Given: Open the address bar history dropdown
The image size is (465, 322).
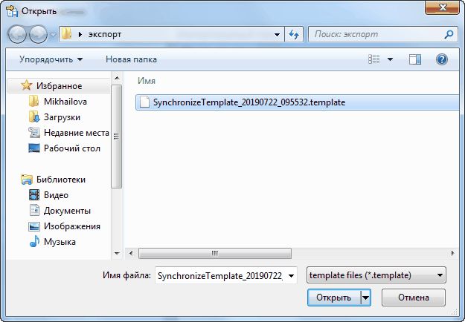Looking at the screenshot, I should (277, 34).
